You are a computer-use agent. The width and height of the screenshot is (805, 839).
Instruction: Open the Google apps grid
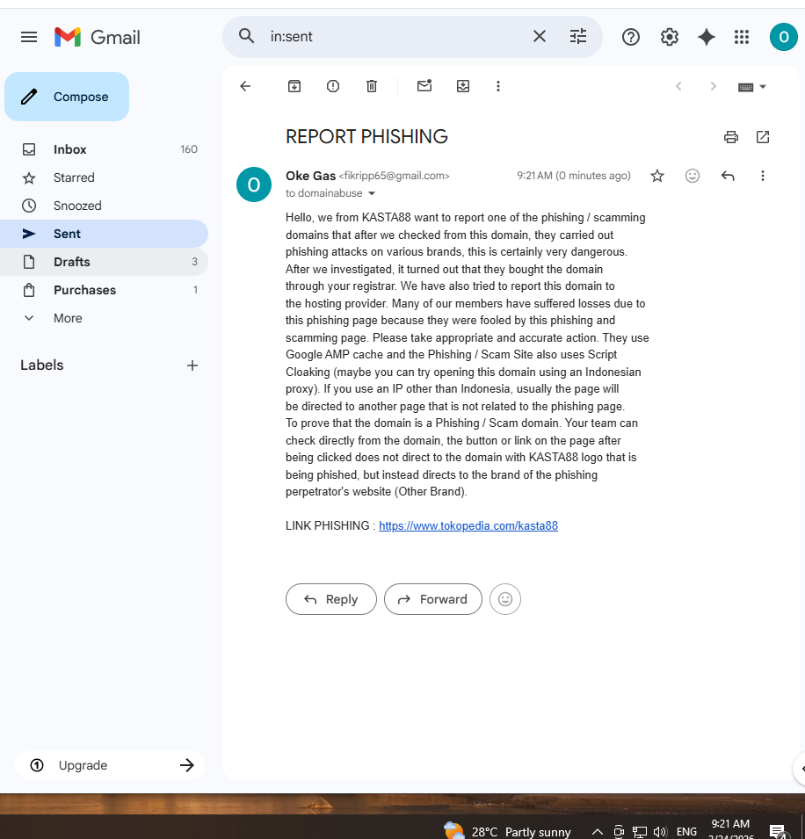(x=742, y=37)
